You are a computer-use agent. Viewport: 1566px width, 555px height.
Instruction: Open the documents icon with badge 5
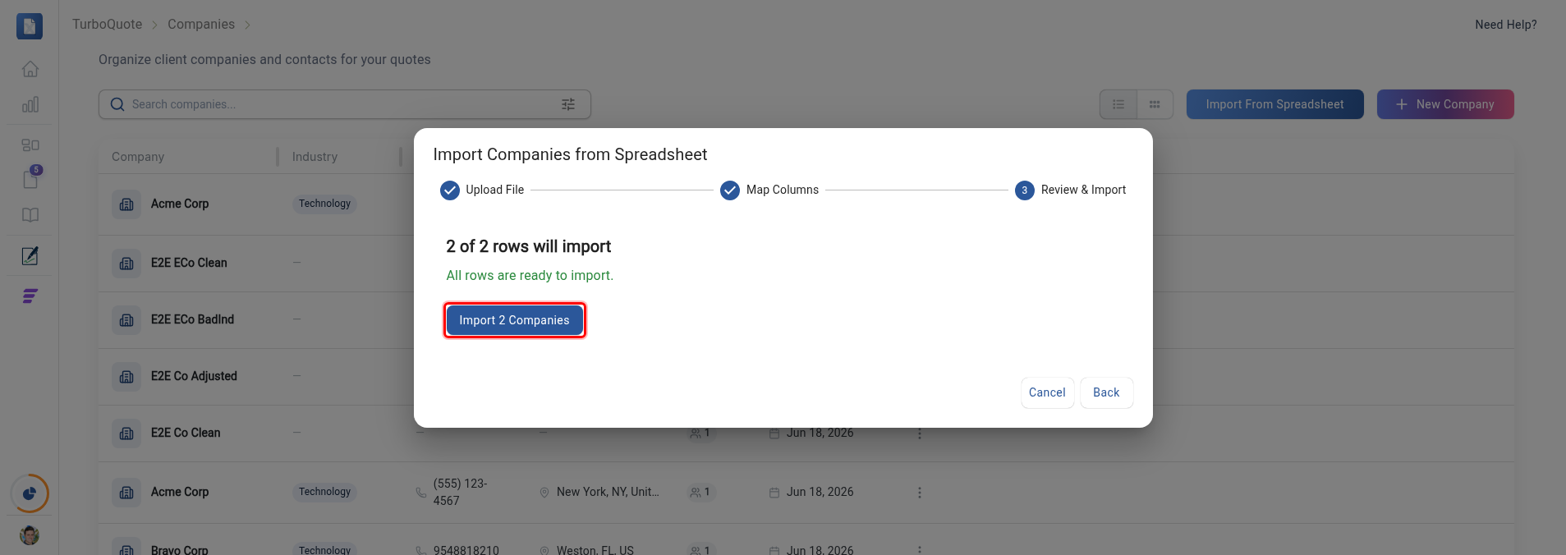tap(30, 178)
